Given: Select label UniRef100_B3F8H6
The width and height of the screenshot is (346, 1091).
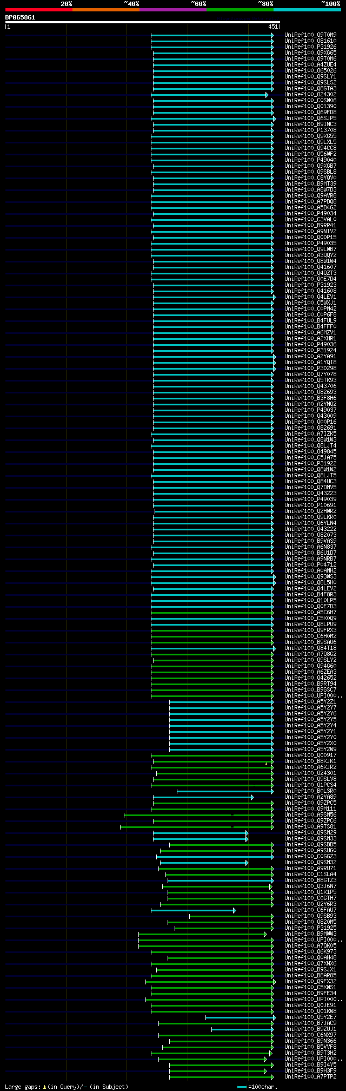Looking at the screenshot, I should pyautogui.click(x=310, y=398).
